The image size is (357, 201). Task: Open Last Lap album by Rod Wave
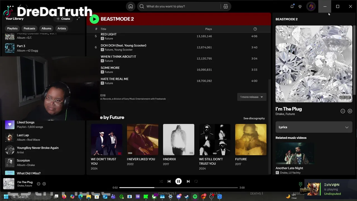43,137
